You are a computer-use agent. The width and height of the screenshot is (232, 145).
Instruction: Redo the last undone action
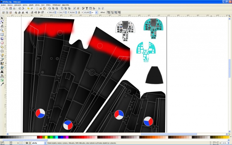click(x=32, y=8)
